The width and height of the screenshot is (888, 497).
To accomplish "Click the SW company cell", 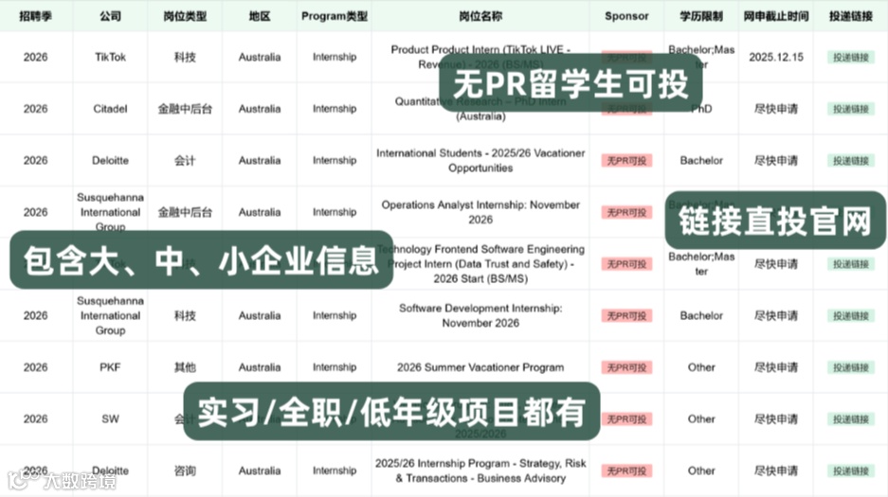I will pos(111,419).
